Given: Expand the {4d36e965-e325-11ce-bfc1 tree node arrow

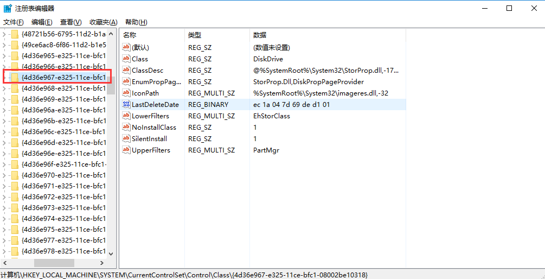Looking at the screenshot, I should coord(5,55).
